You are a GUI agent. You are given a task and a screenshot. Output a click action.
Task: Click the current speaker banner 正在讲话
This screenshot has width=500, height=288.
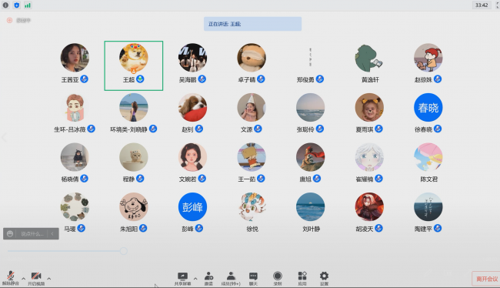(252, 24)
